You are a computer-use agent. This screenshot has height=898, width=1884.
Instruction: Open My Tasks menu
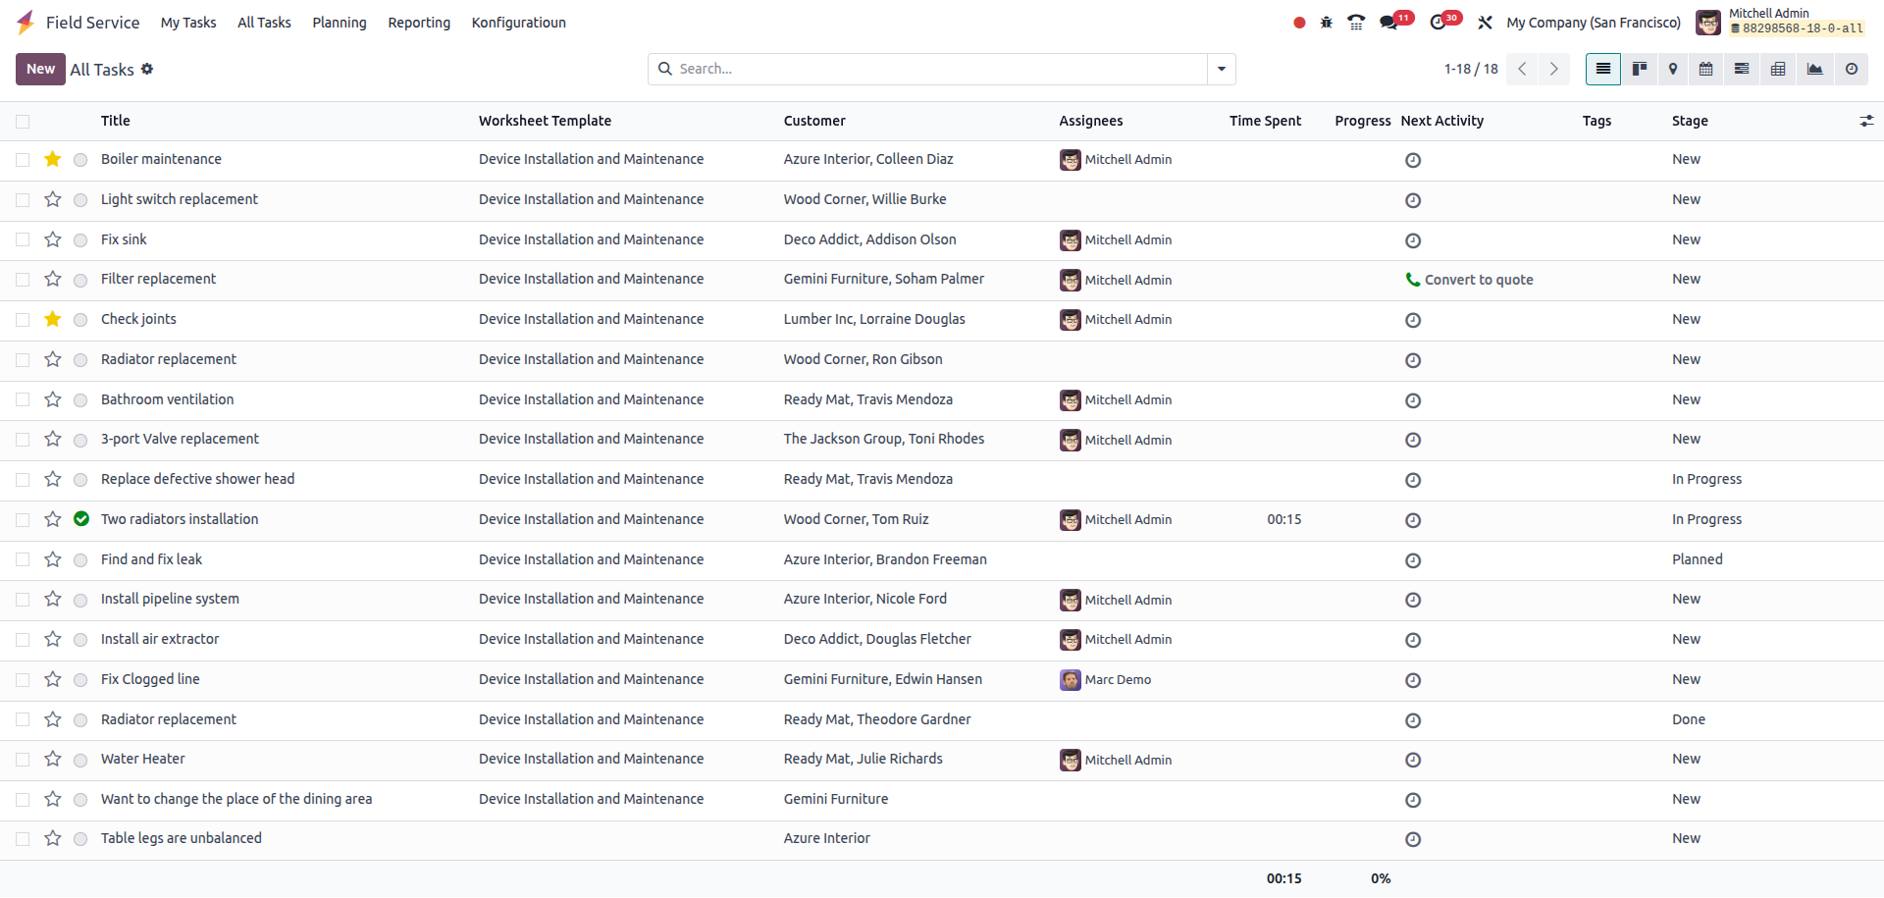coord(188,23)
